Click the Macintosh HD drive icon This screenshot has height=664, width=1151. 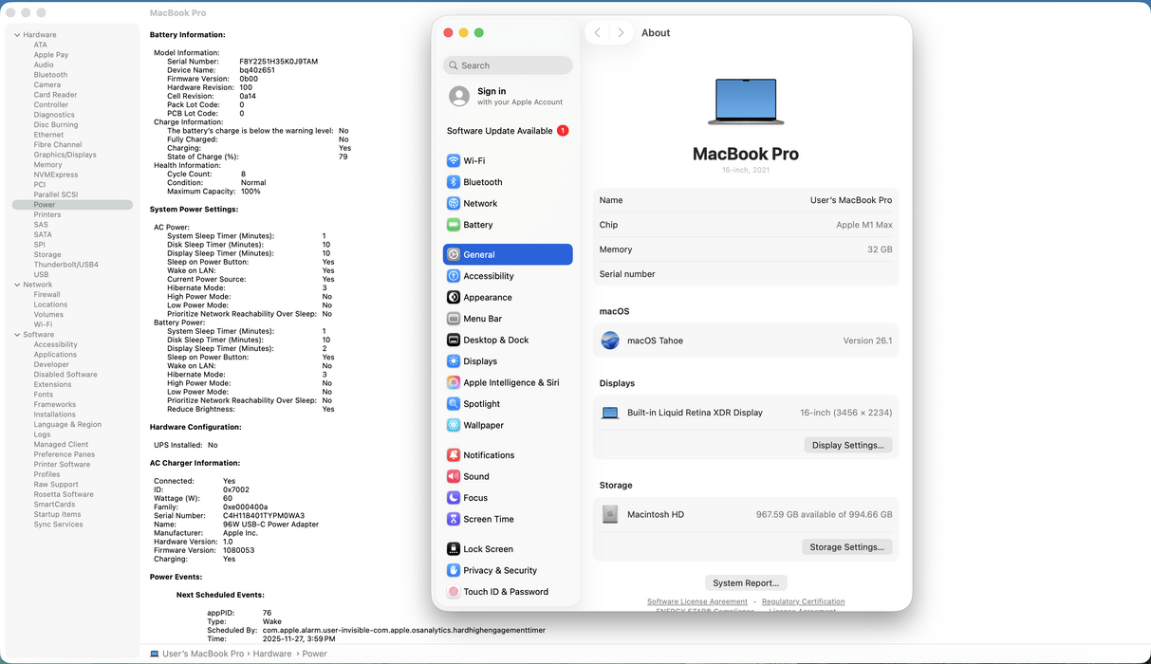pyautogui.click(x=610, y=514)
